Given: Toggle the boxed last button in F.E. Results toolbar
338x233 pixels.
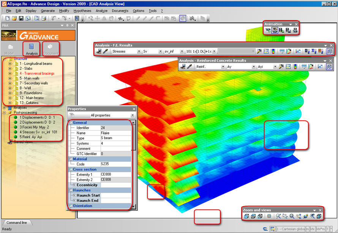Looking at the screenshot, I should coord(330,52).
